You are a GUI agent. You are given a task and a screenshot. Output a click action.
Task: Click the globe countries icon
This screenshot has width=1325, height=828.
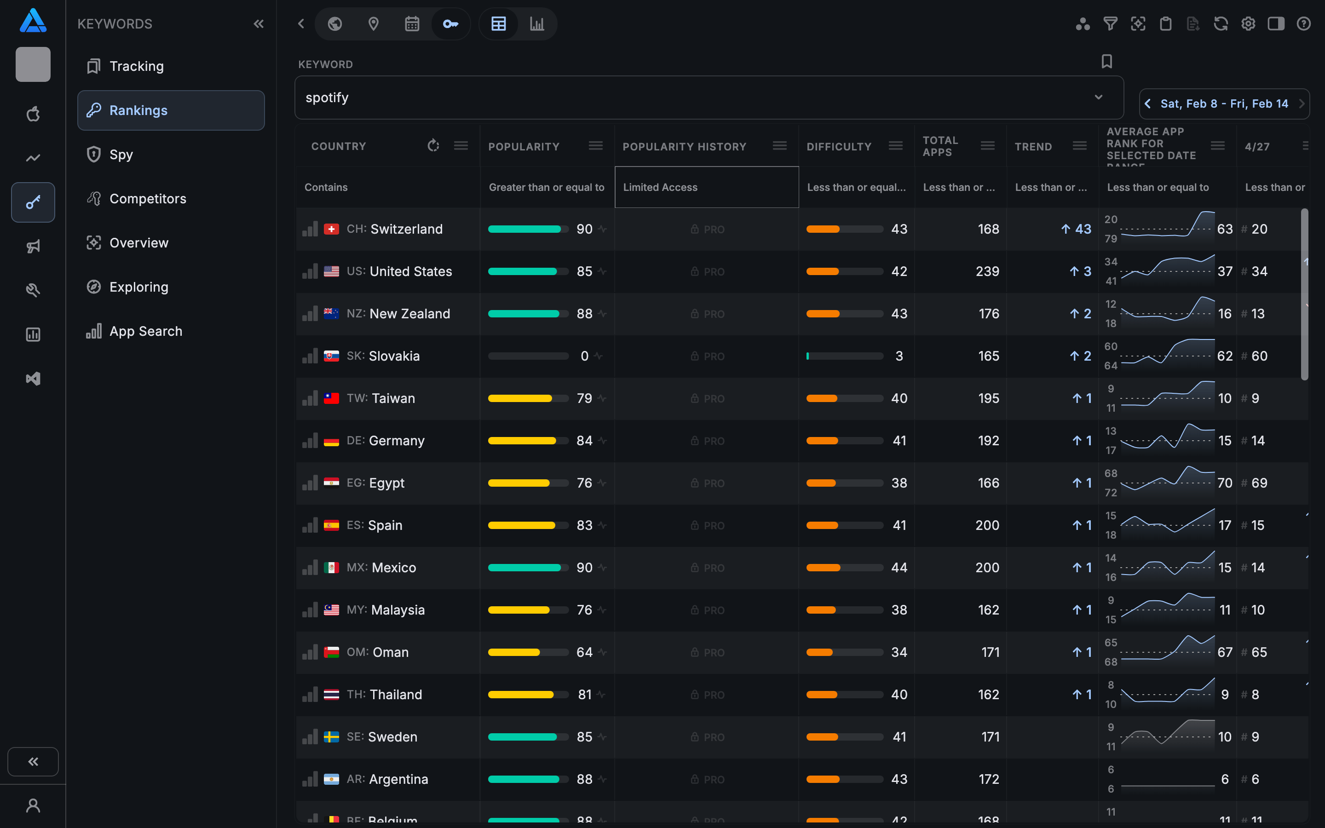click(x=334, y=23)
